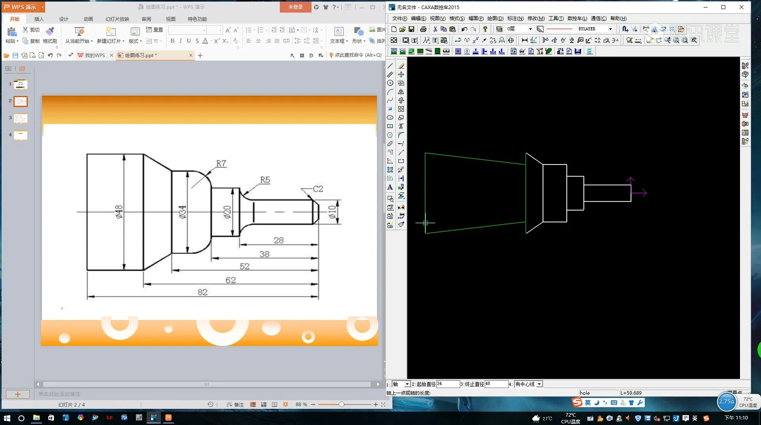Open the 绘图(D) menu in CAXA
Image resolution: width=761 pixels, height=425 pixels.
(495, 18)
